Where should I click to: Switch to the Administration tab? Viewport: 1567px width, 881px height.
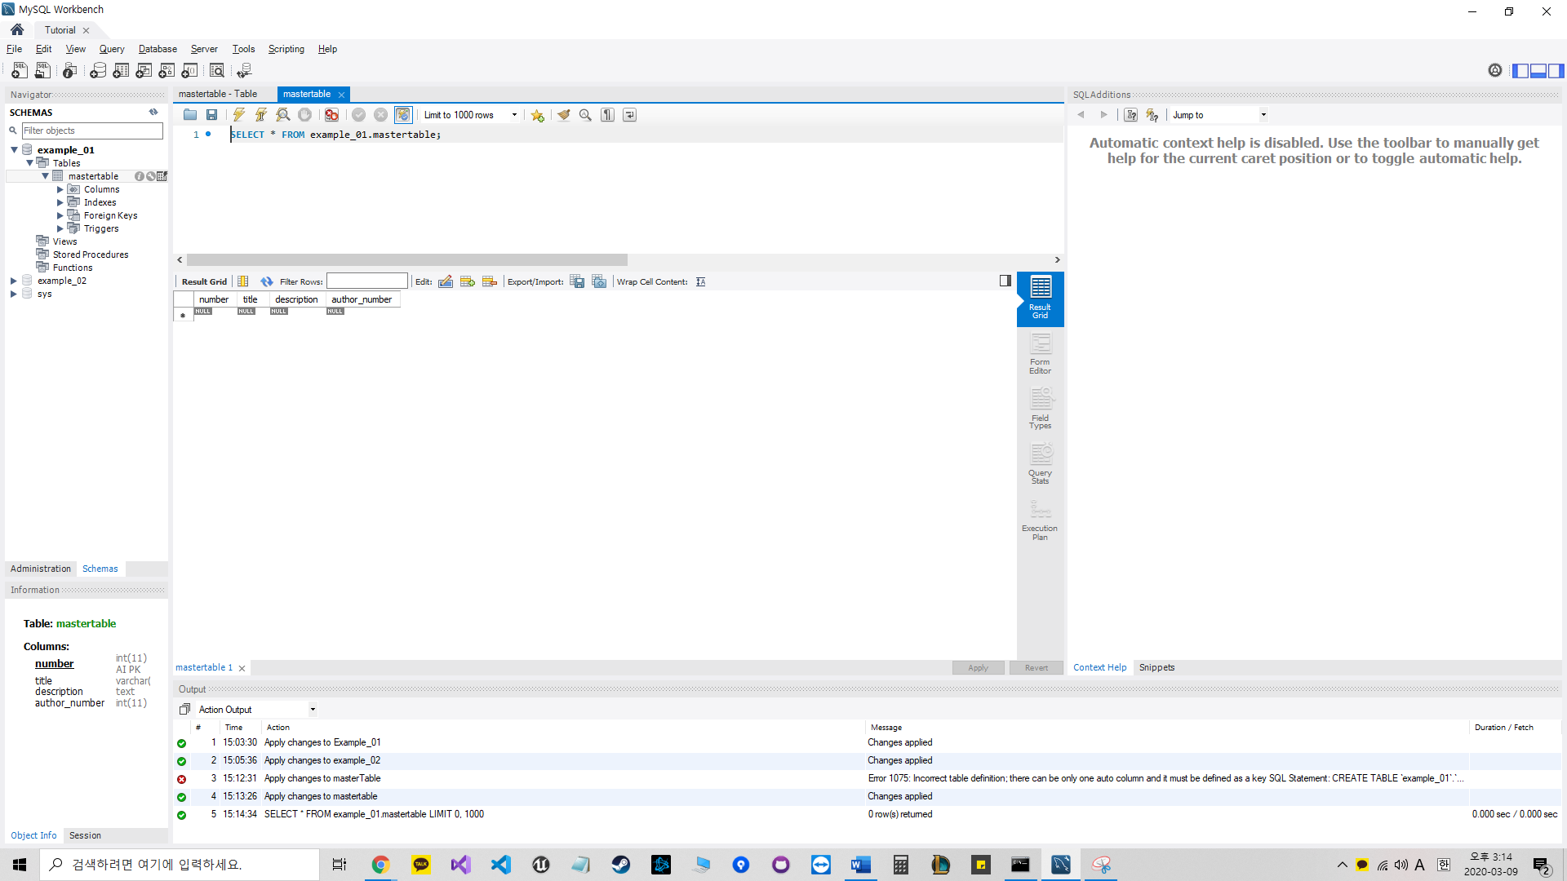(41, 569)
